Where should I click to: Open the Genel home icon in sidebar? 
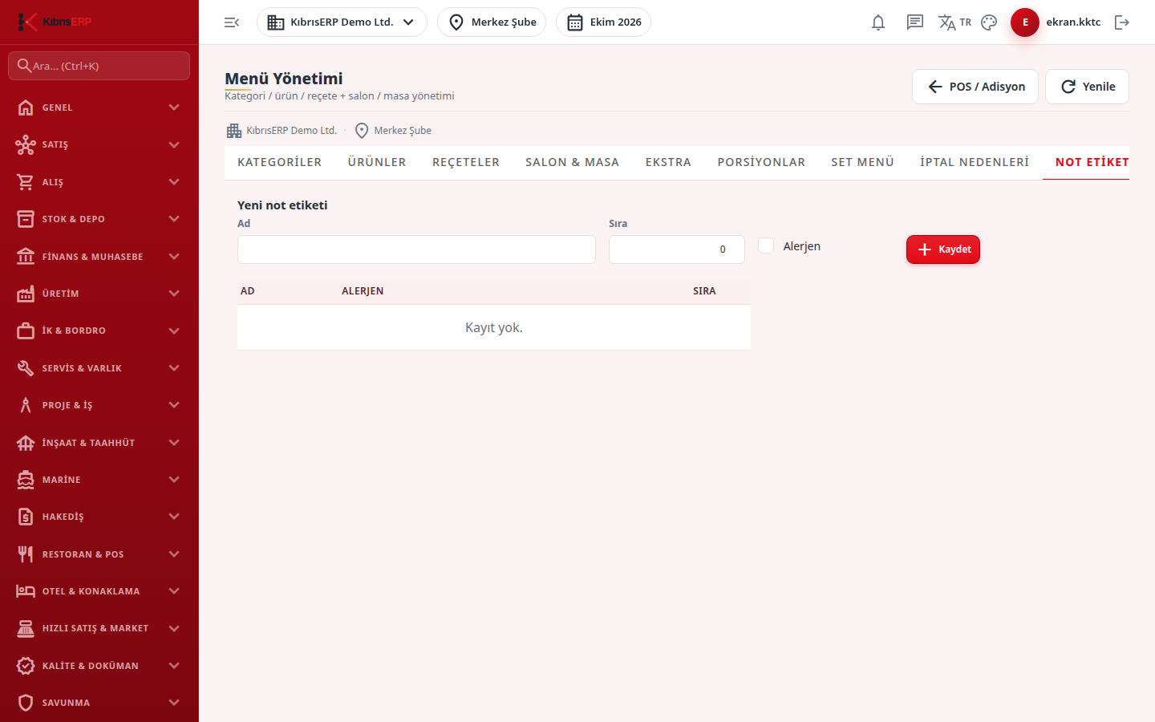pyautogui.click(x=26, y=107)
